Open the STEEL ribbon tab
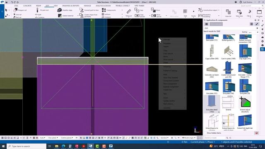This screenshot has height=149, width=265. [16, 6]
